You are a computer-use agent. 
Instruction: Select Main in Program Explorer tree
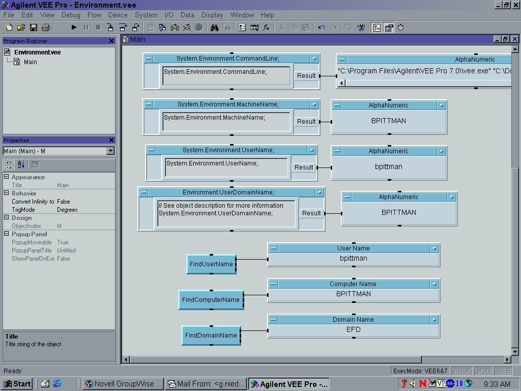point(30,62)
